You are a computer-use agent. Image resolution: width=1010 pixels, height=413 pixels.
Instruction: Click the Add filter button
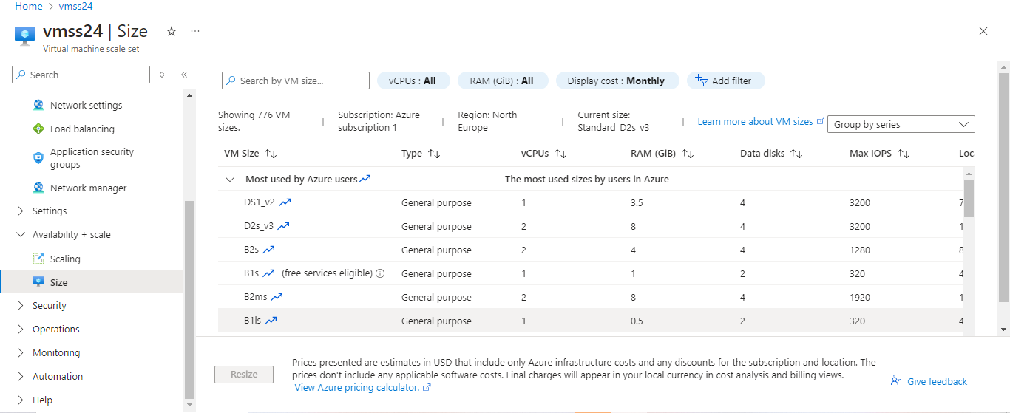pos(725,81)
